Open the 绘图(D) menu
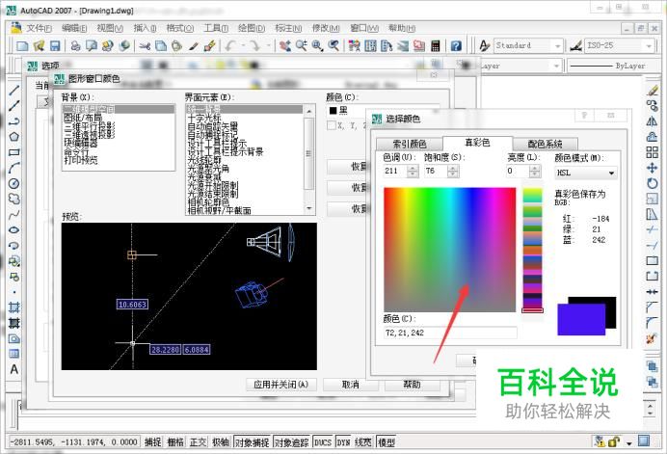 point(252,28)
